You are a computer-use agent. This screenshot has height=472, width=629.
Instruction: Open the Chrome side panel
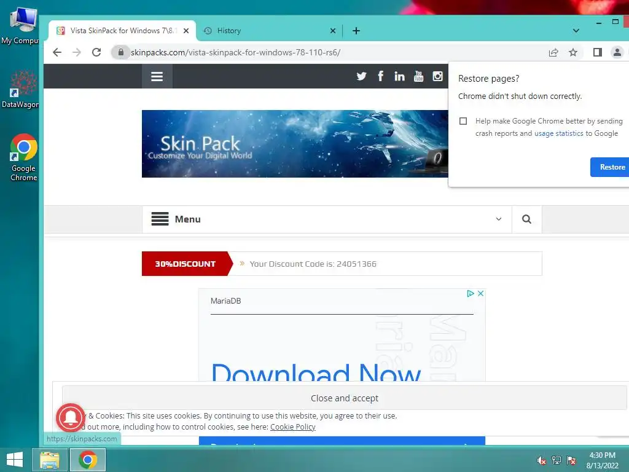point(597,52)
